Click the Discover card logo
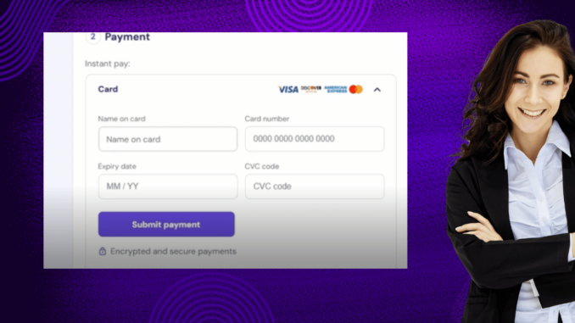This screenshot has width=575, height=323. click(311, 89)
